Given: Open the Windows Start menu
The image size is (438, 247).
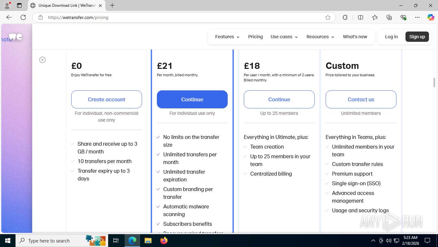Looking at the screenshot, I should click(x=8, y=241).
